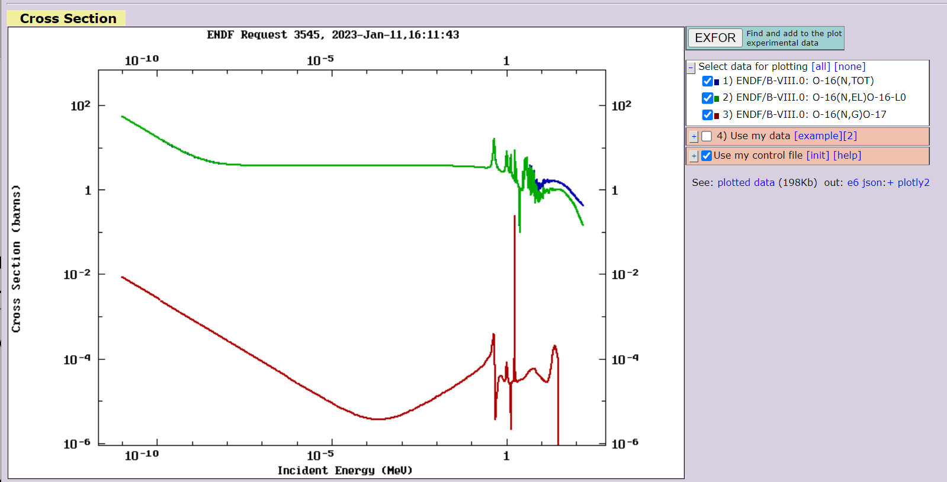
Task: Disable 'Use my control file' checkbox
Action: coord(707,156)
